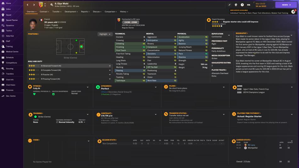This screenshot has height=168, width=299.
Task: Open the Inbox sidebar icon
Action: tap(3, 9)
